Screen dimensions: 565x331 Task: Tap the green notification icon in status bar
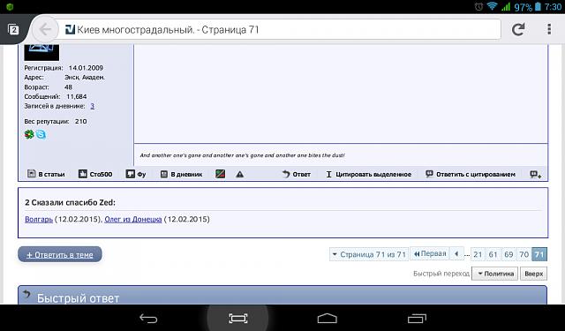[10, 6]
